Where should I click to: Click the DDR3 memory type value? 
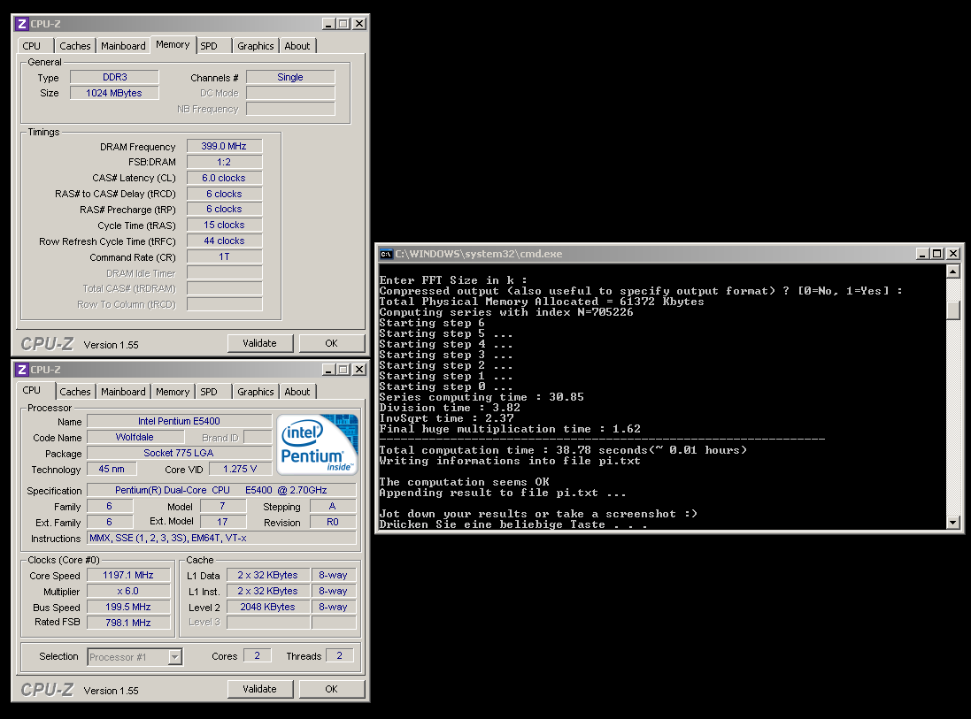coord(114,77)
